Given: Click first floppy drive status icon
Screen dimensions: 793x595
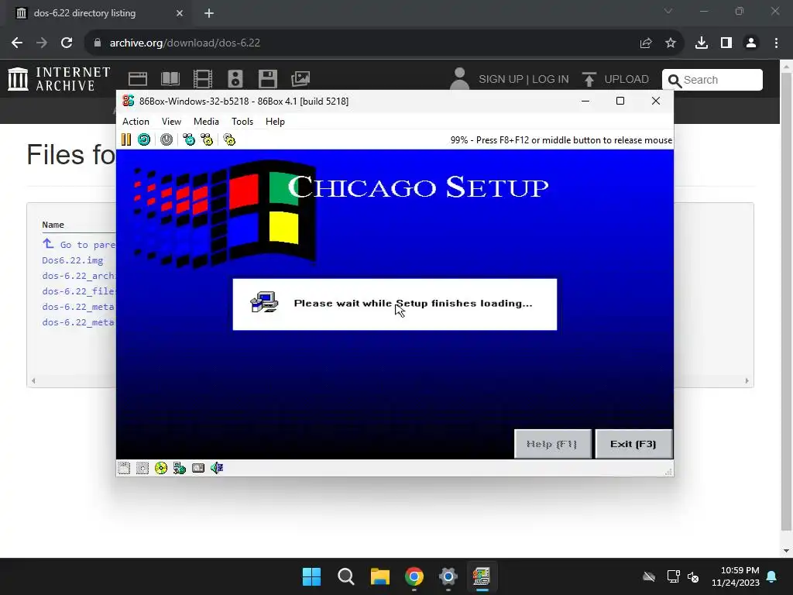Looking at the screenshot, I should coord(124,468).
